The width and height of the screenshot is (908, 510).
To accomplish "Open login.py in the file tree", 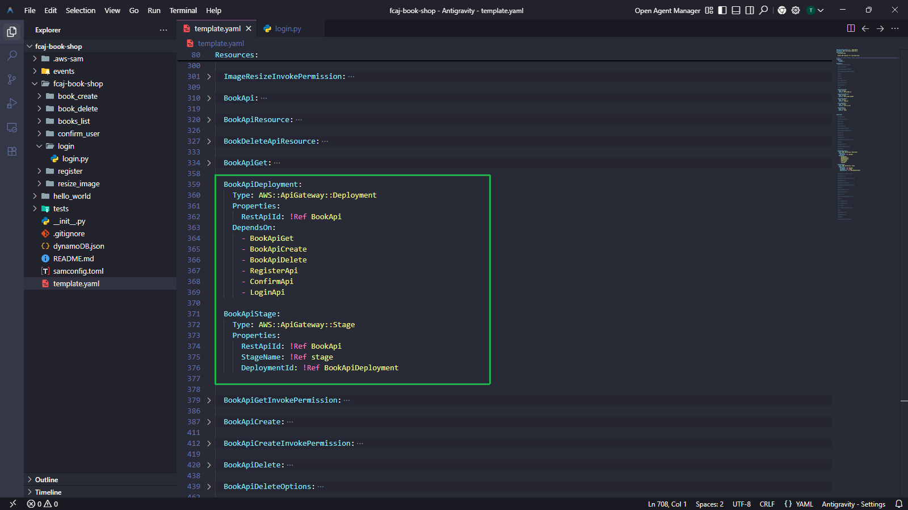I will pyautogui.click(x=100, y=159).
